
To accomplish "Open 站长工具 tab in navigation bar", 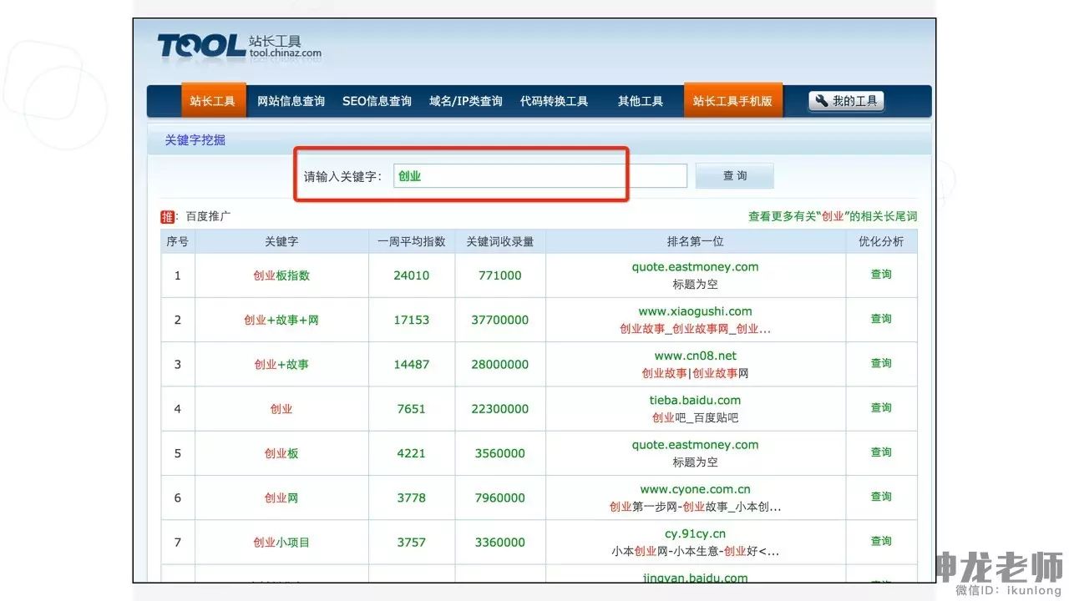I will click(213, 101).
